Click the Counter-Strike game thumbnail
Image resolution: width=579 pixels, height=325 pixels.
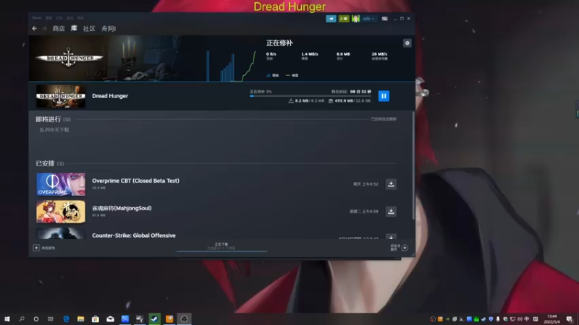[x=61, y=233]
